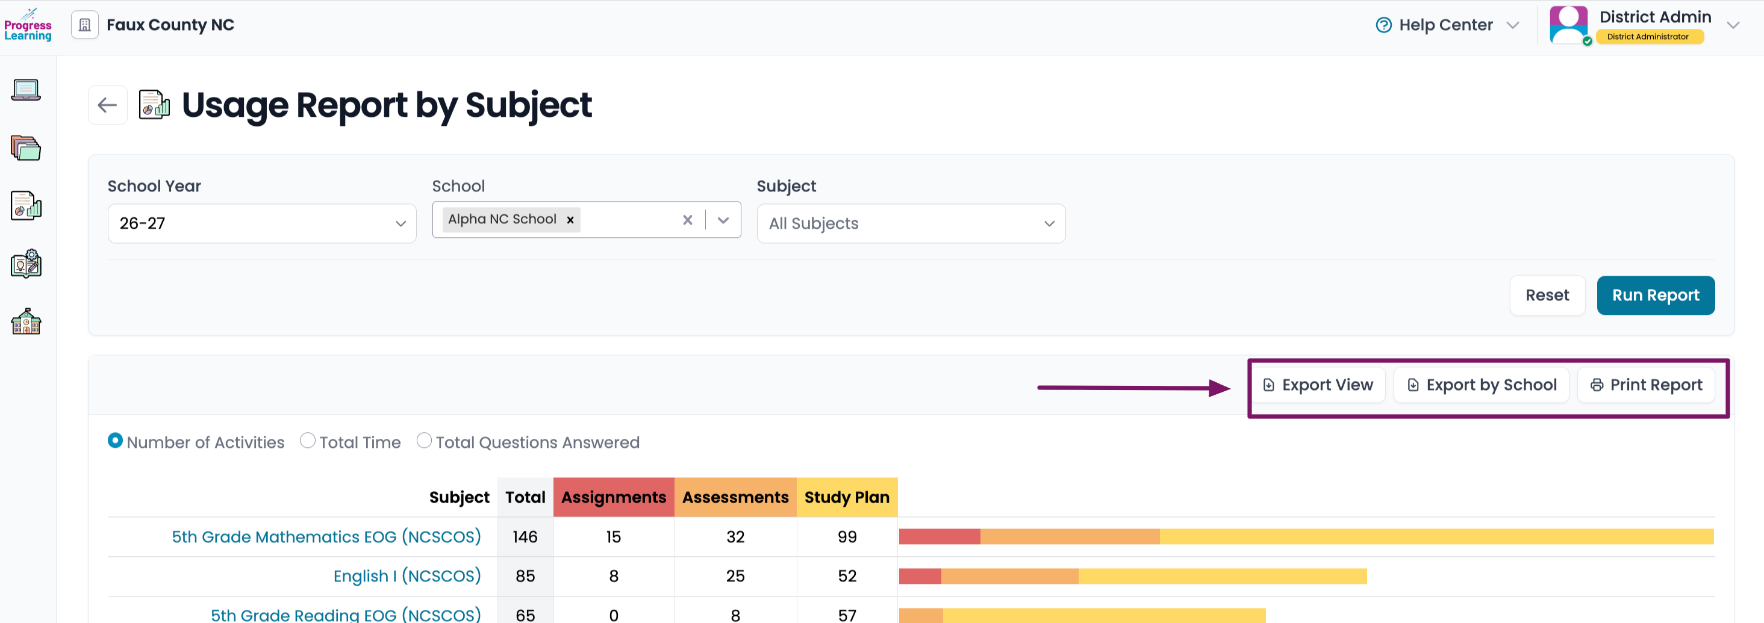Image resolution: width=1764 pixels, height=623 pixels.
Task: Expand the All Subjects dropdown
Action: click(911, 223)
